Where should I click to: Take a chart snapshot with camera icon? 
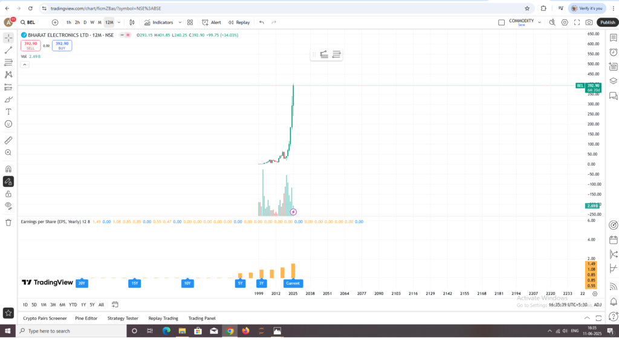click(x=589, y=22)
